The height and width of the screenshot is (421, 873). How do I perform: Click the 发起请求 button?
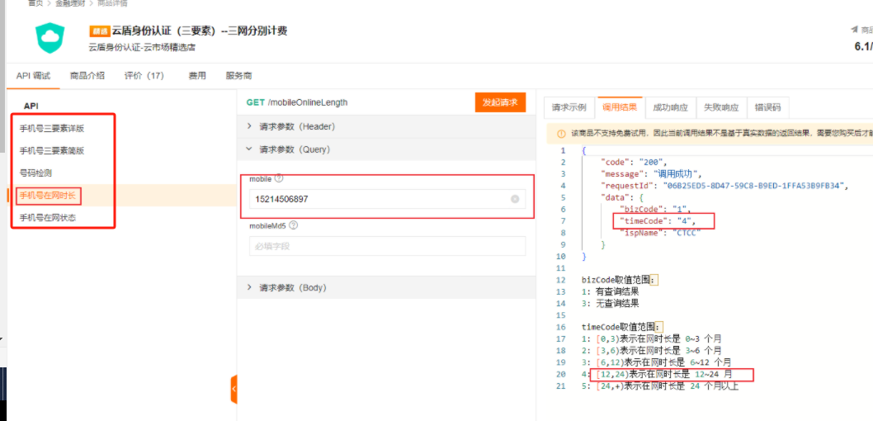(x=500, y=102)
